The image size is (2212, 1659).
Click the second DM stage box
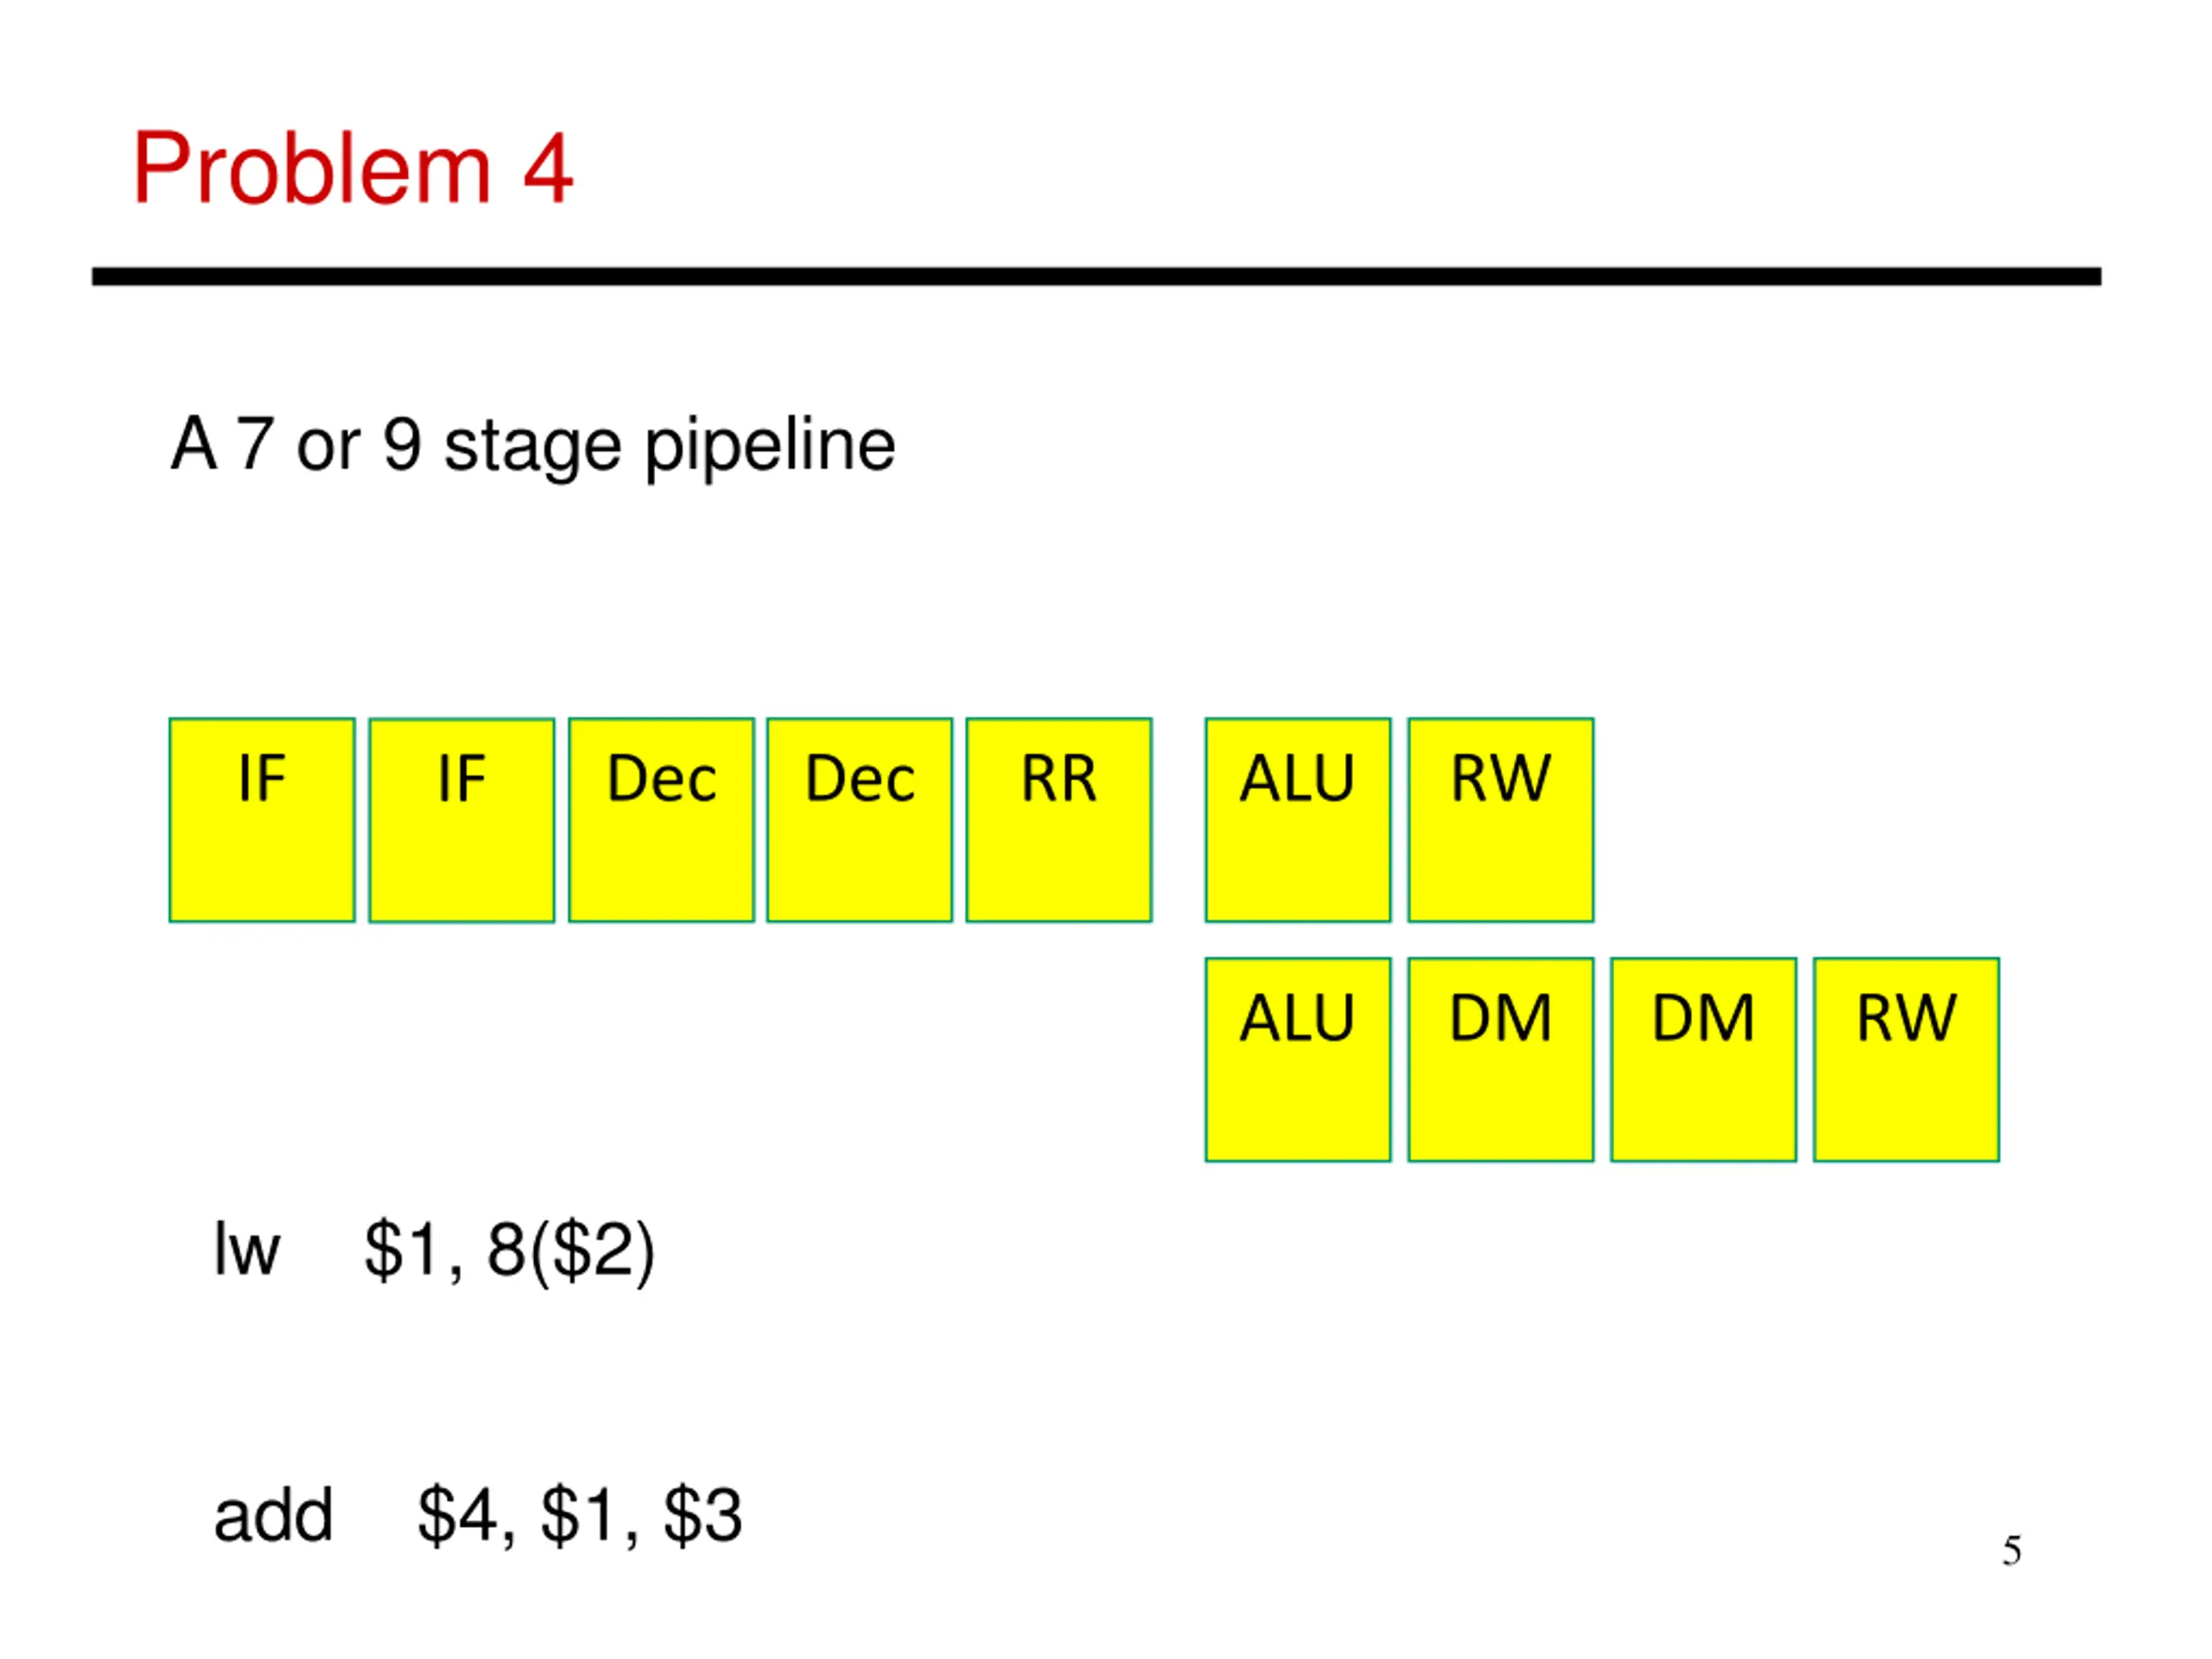(1704, 1060)
